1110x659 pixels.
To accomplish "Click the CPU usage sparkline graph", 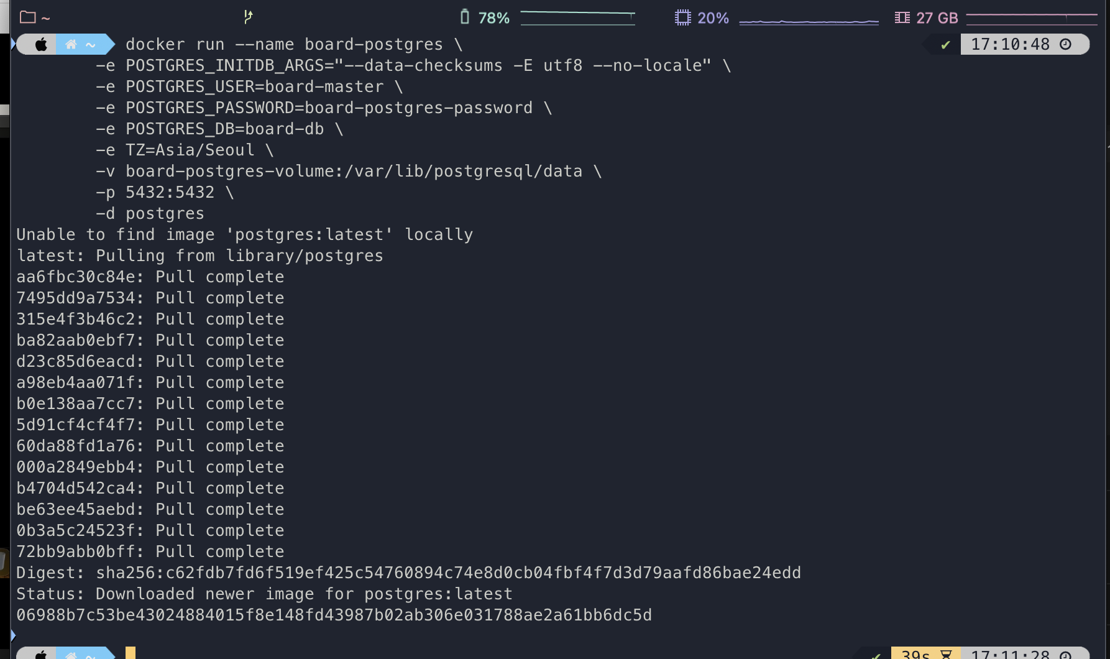I will pyautogui.click(x=809, y=21).
